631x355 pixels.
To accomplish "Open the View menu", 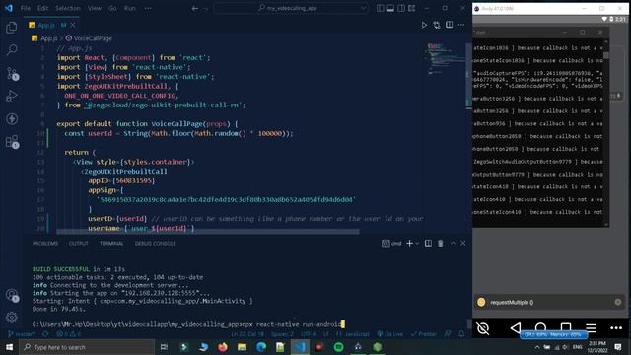I will point(95,8).
